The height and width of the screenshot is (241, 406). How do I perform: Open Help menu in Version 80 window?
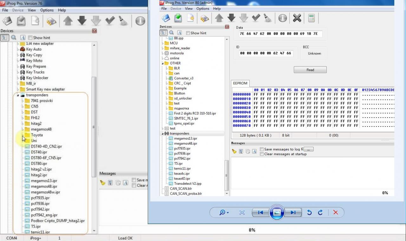[217, 9]
